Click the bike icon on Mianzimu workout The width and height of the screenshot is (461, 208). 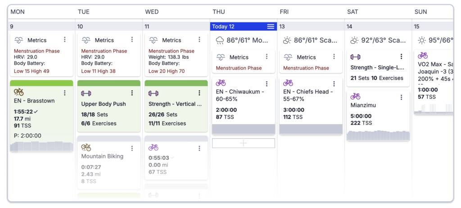tap(355, 96)
